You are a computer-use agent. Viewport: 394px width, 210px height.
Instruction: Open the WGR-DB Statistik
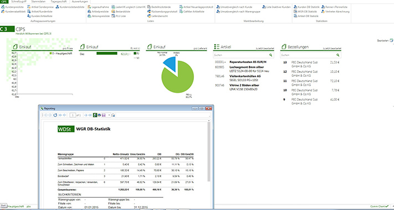point(305,12)
